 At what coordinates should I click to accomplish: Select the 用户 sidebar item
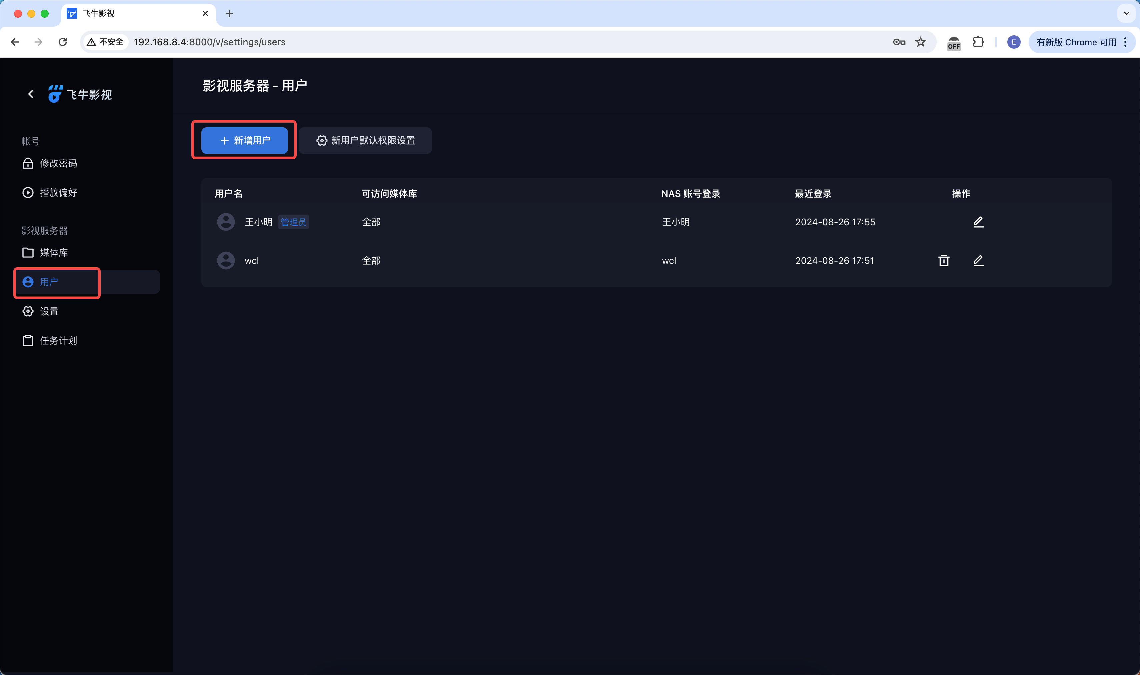coord(48,282)
